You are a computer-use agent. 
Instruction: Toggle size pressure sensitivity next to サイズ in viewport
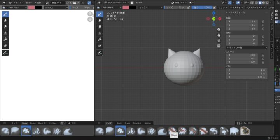[x=189, y=7]
